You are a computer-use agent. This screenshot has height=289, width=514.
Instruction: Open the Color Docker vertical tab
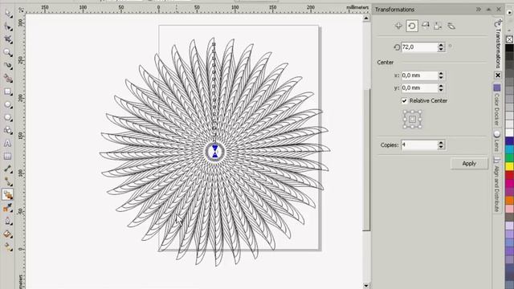497,105
